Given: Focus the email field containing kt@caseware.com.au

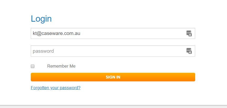Looking at the screenshot, I should 113,33.
